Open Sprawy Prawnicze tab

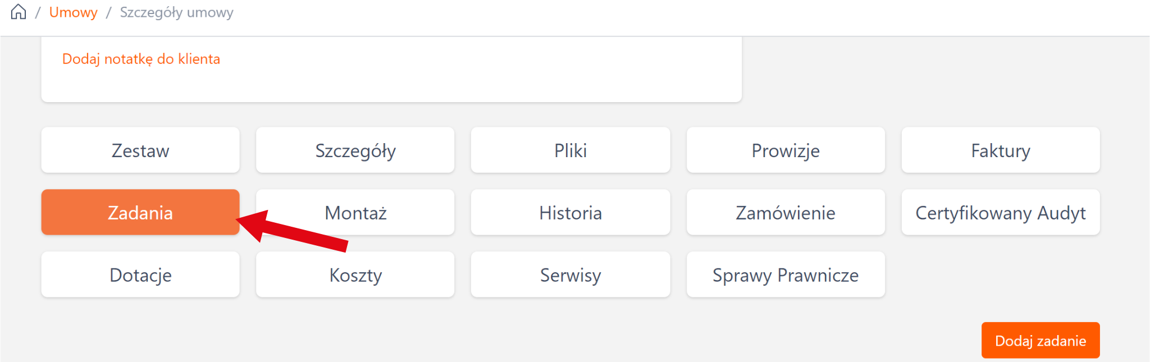pos(786,275)
